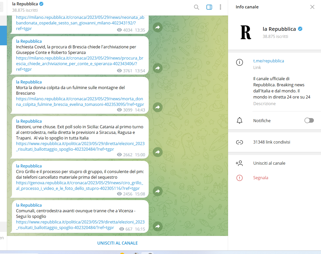Open the search in channel icon

pyautogui.click(x=196, y=7)
